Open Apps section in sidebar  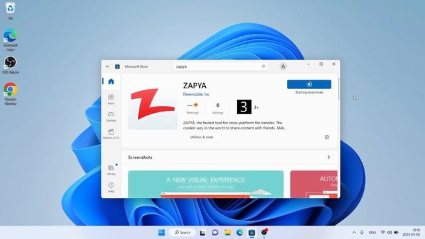click(x=111, y=99)
